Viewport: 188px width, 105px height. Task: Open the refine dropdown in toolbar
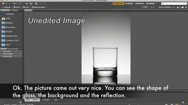coord(31,4)
